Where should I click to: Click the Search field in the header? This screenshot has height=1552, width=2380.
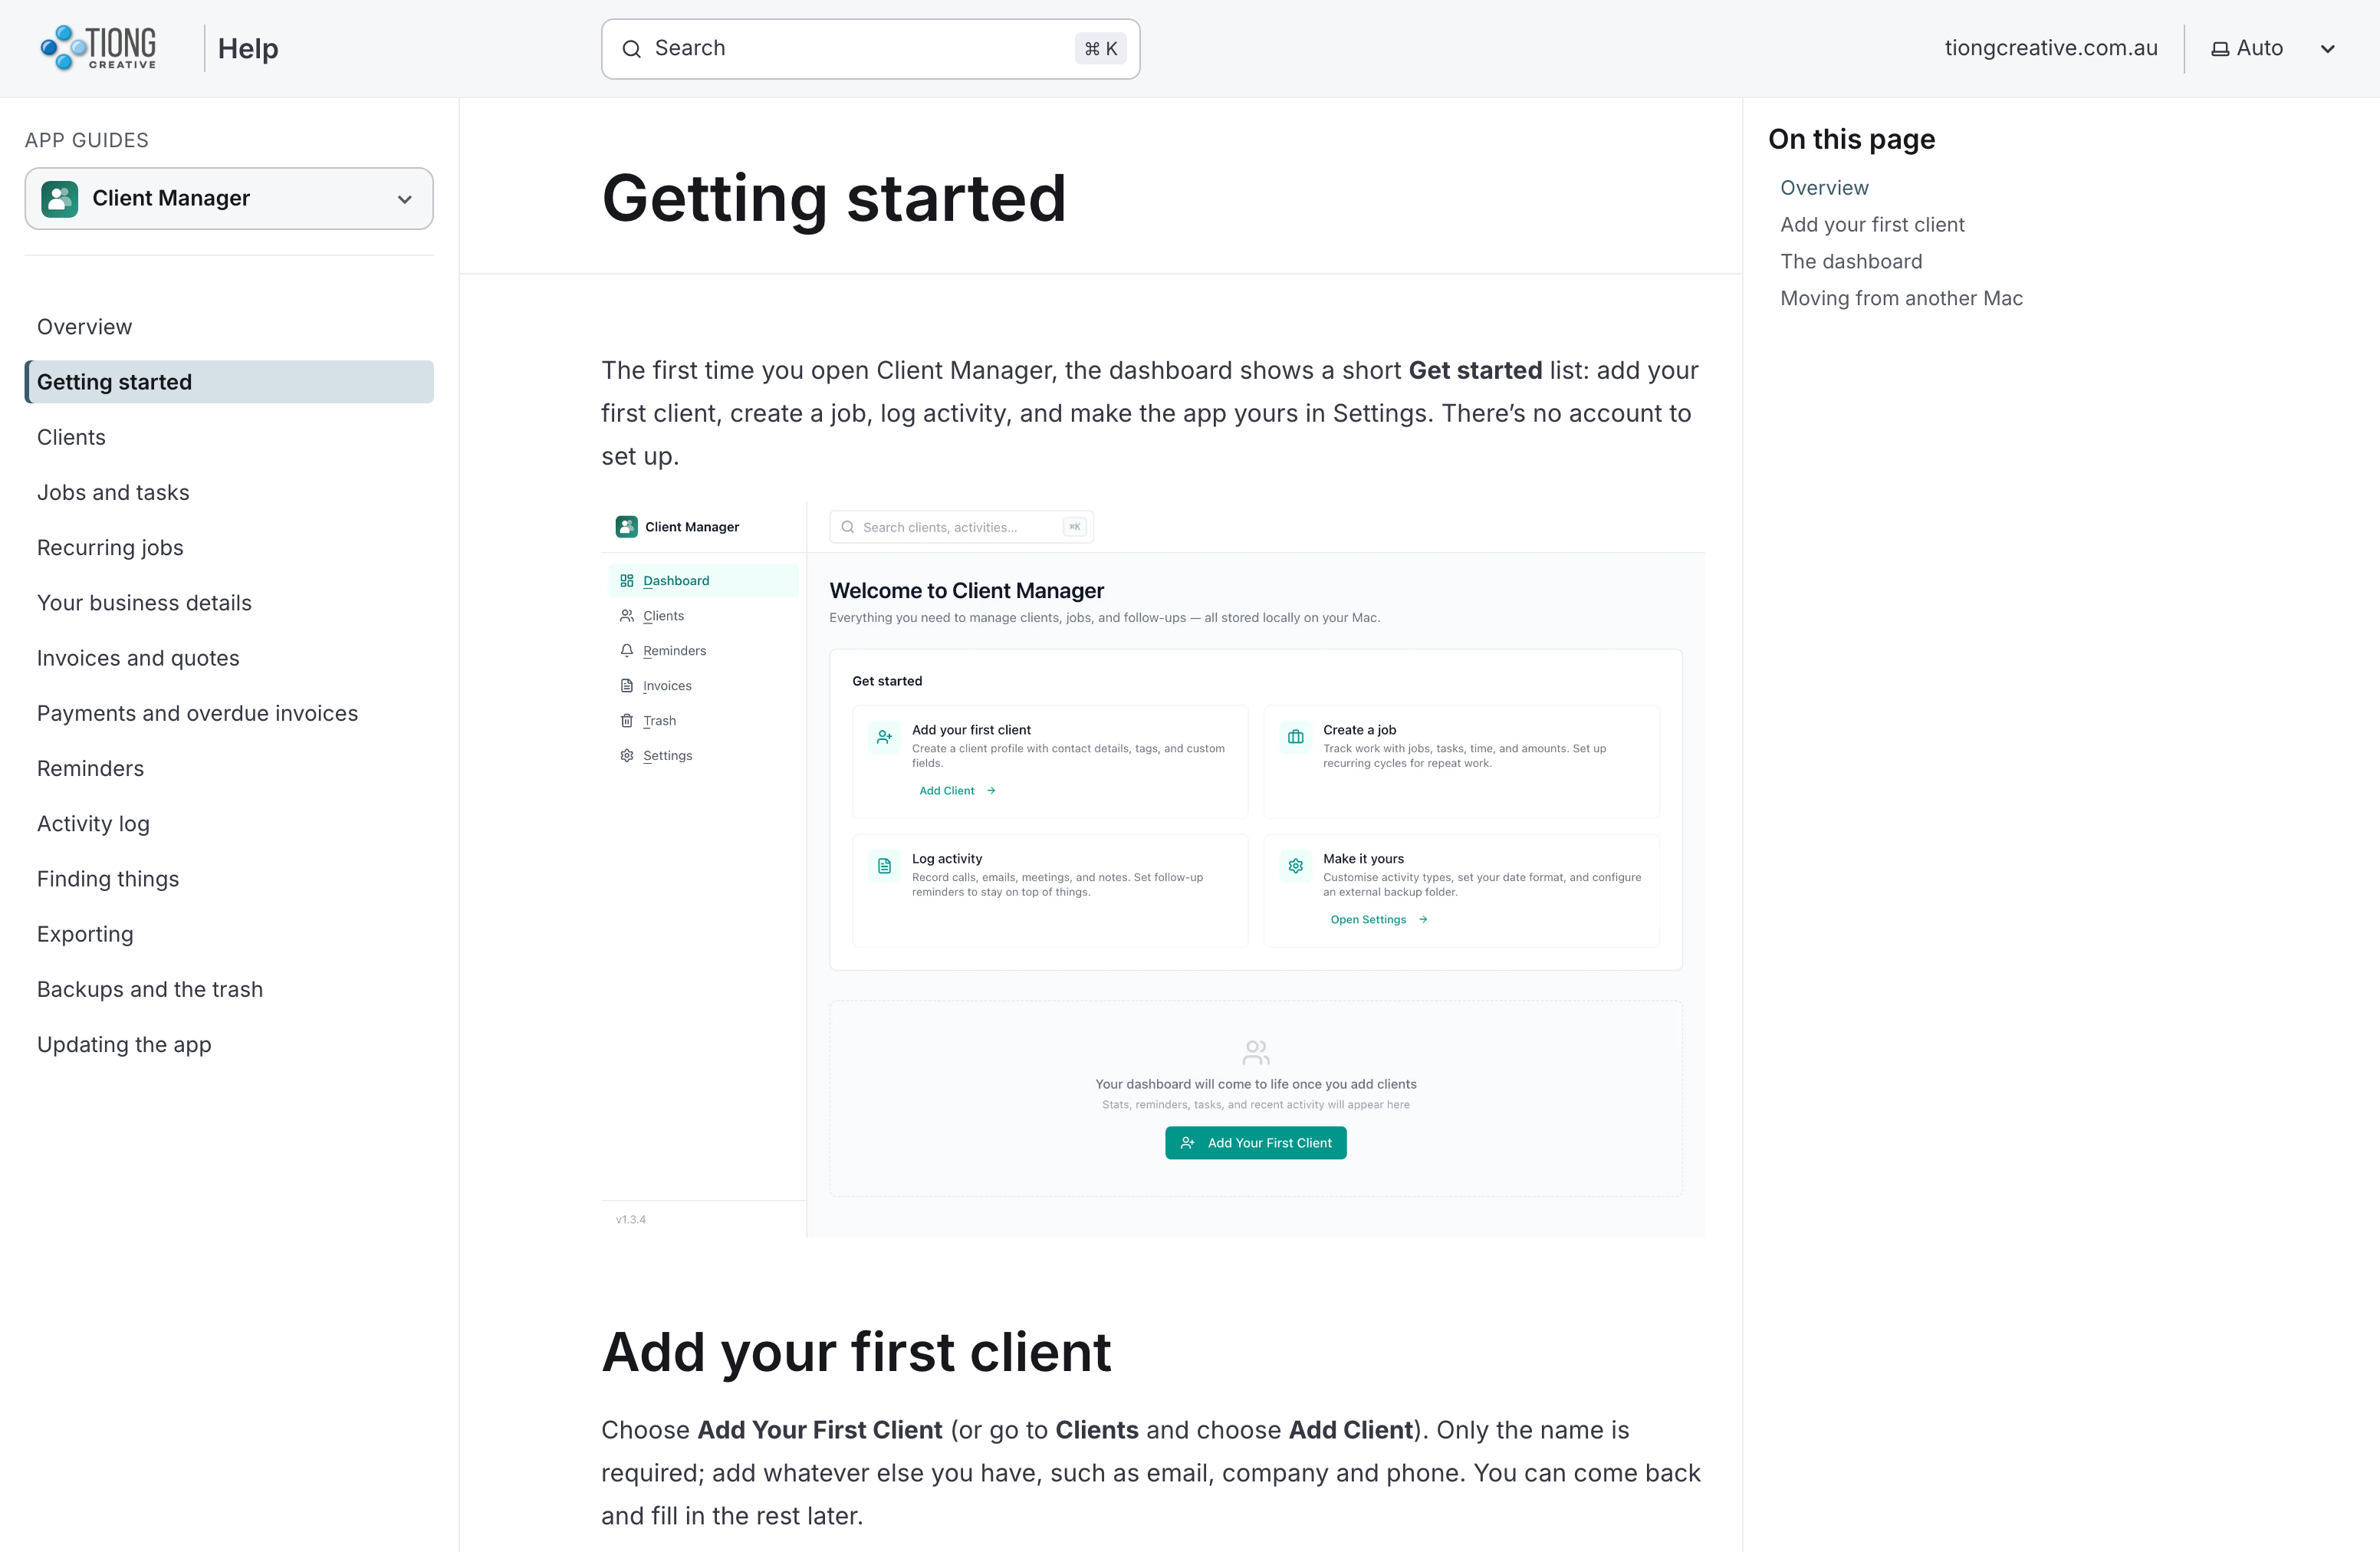[x=870, y=49]
